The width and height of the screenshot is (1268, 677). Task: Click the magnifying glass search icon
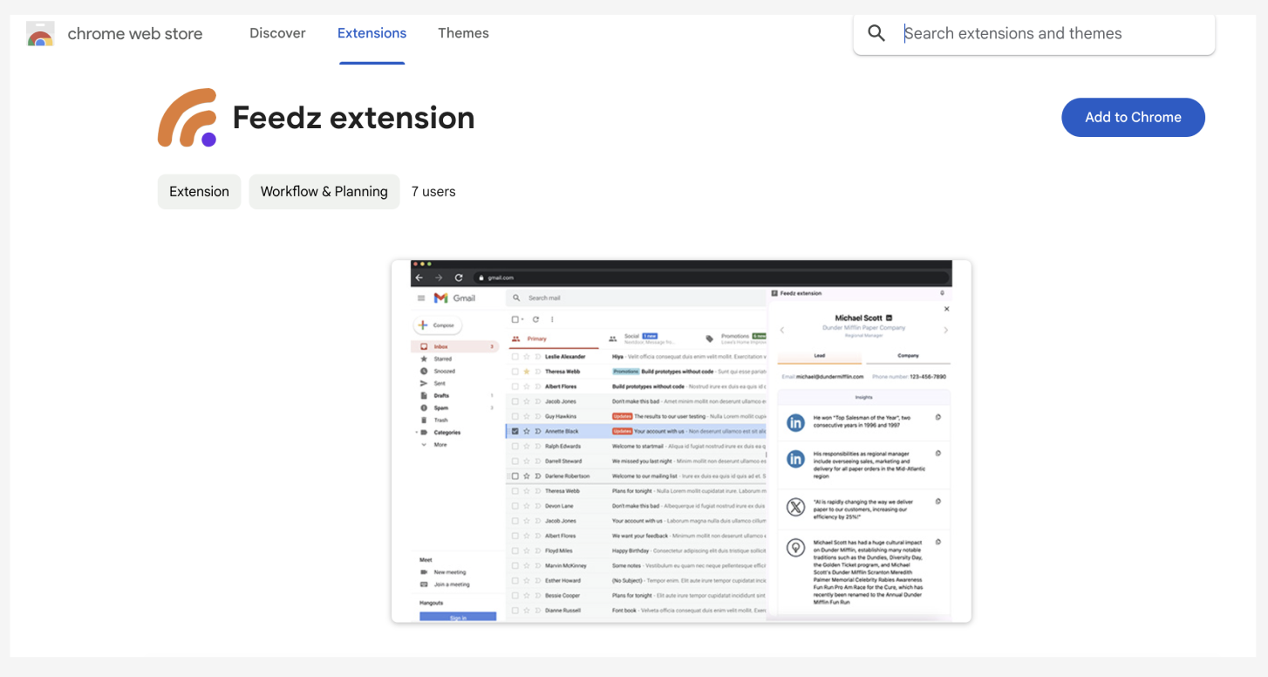[x=876, y=33]
